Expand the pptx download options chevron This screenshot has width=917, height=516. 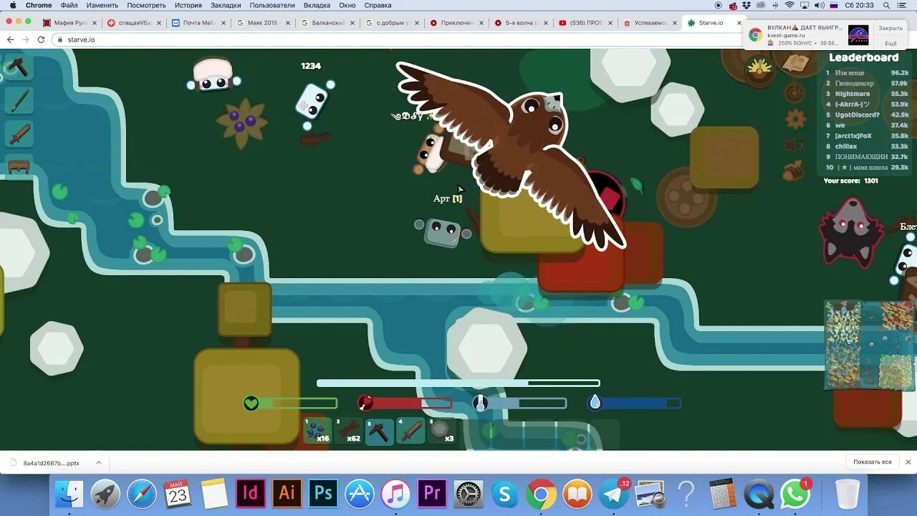pos(98,462)
